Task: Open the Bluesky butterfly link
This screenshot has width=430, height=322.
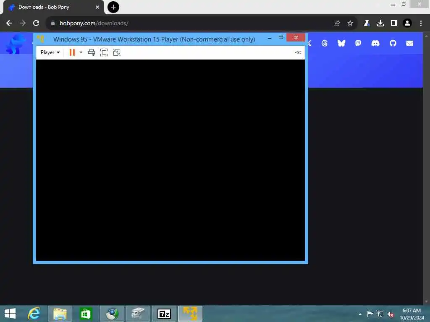Action: (341, 43)
